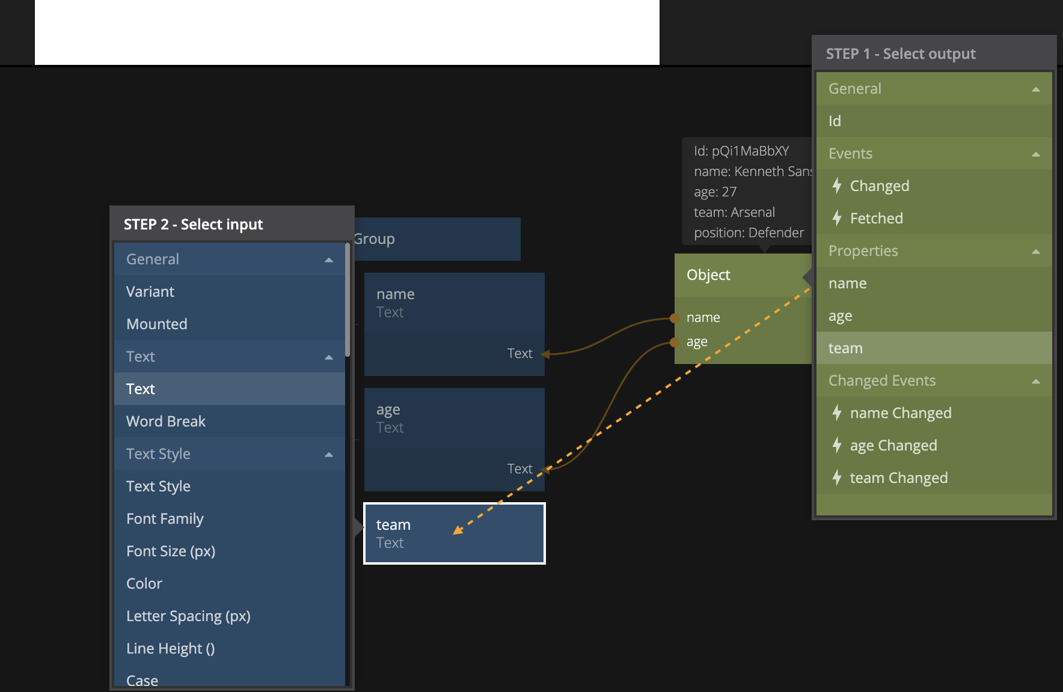Click lightning icon for team Changed

point(836,478)
